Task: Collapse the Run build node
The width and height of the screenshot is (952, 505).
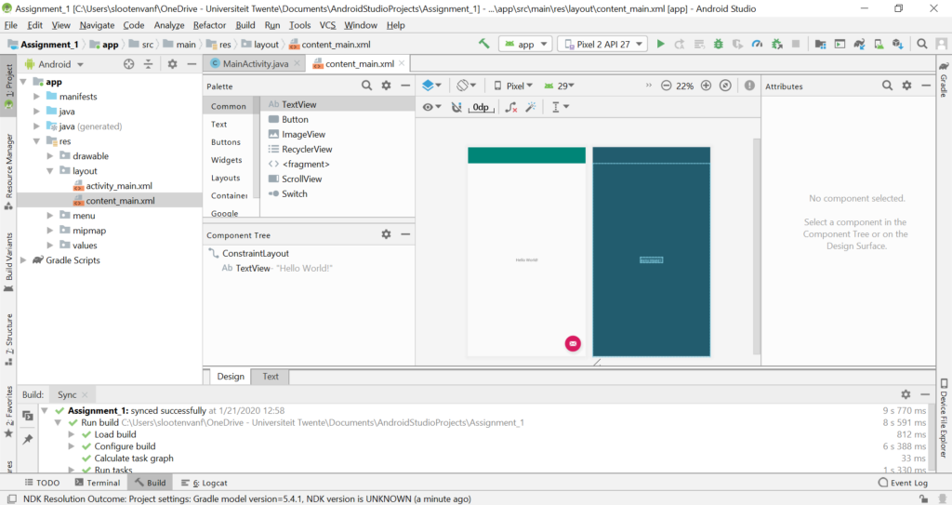Action: (58, 422)
